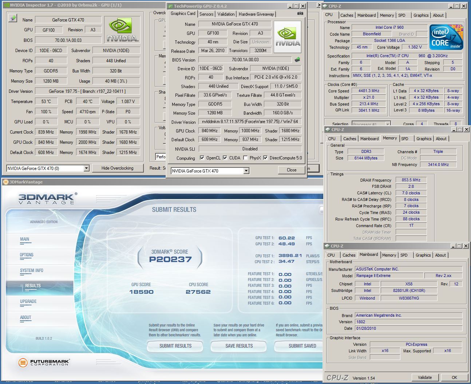Viewport: 471px width, 384px height.
Task: Open Mainboard tab in top CPU-Z window
Action: coord(367,15)
